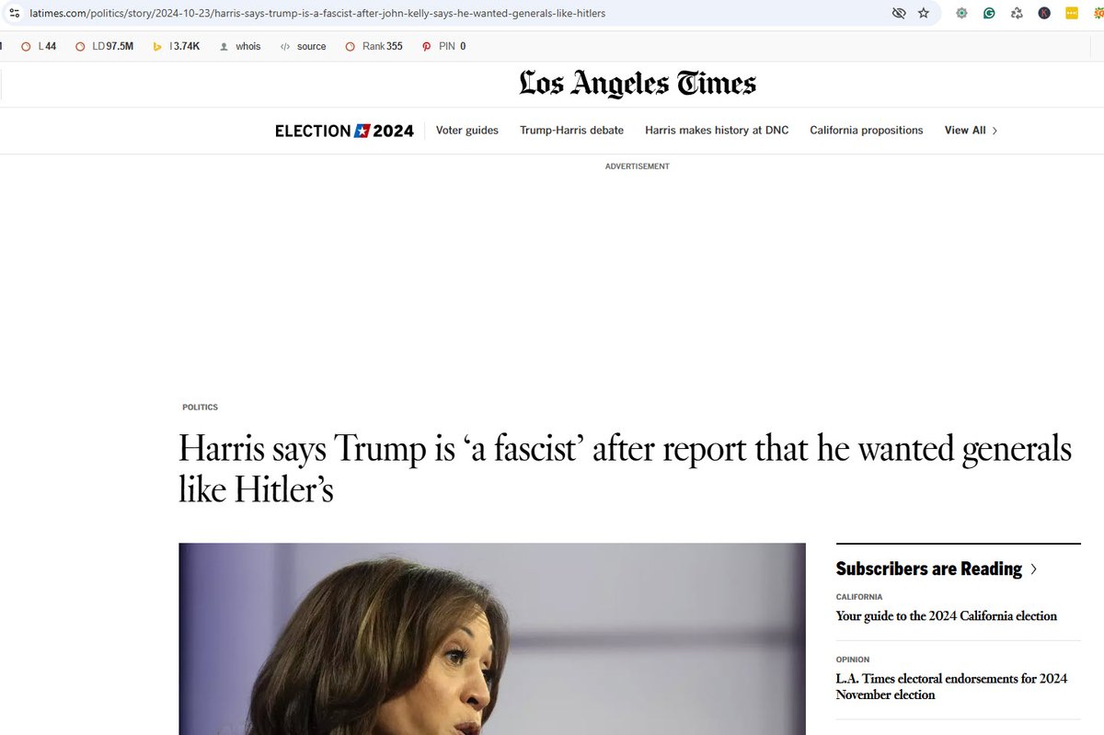Click the LD 97.5M metric icon
This screenshot has height=735, width=1104.
click(x=80, y=46)
